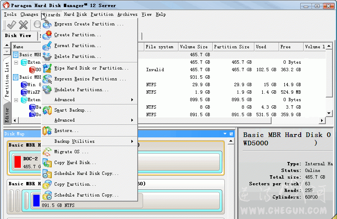
Task: Select the 524.9 MB free space value
Action: point(291,92)
